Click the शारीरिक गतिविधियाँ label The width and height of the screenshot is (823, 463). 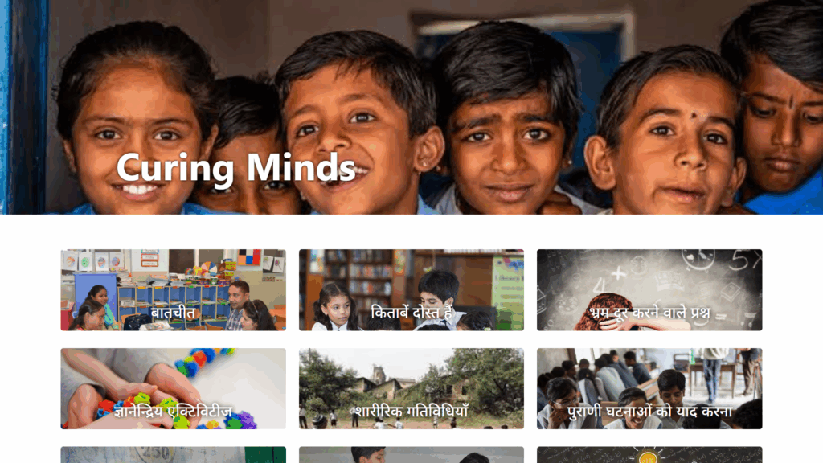(411, 412)
